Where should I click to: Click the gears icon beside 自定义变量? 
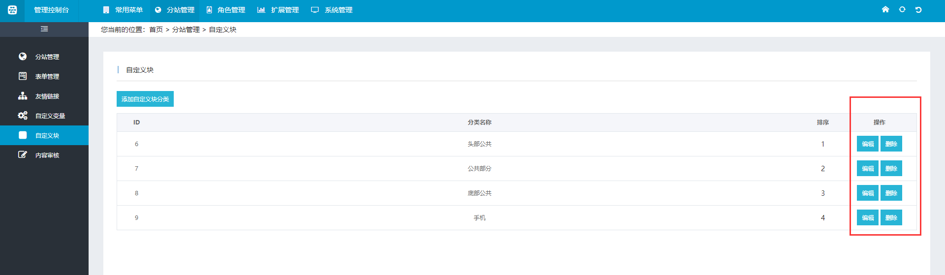coord(23,116)
